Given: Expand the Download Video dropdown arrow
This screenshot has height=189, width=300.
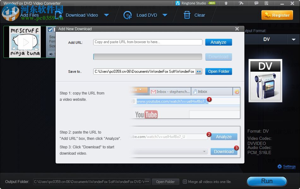Looking at the screenshot, I should tap(106, 15).
